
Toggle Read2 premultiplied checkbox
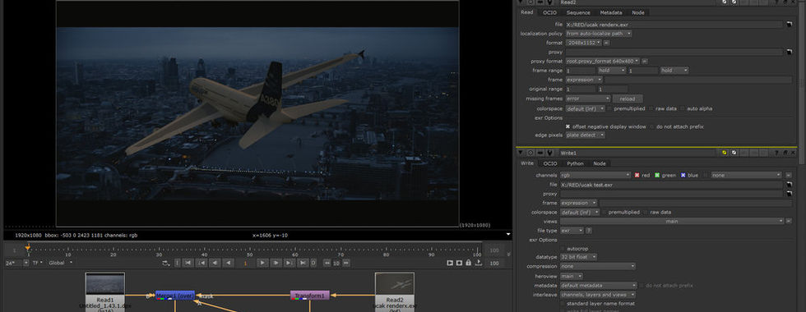click(609, 108)
